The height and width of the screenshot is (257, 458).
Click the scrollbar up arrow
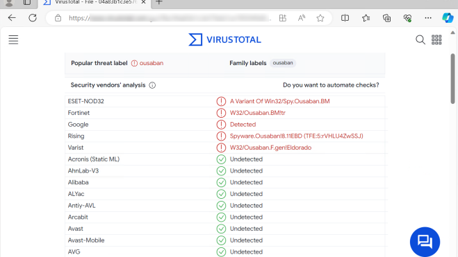[452, 33]
